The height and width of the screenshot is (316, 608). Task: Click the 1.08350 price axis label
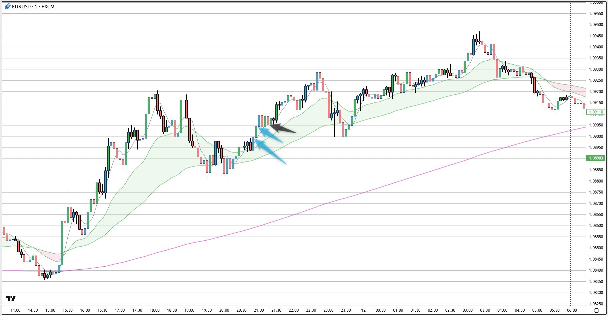[596, 282]
